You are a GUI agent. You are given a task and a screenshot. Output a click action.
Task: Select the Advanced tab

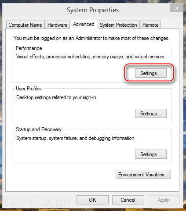coord(84,24)
